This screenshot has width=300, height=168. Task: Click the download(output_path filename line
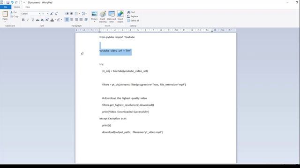(133, 132)
